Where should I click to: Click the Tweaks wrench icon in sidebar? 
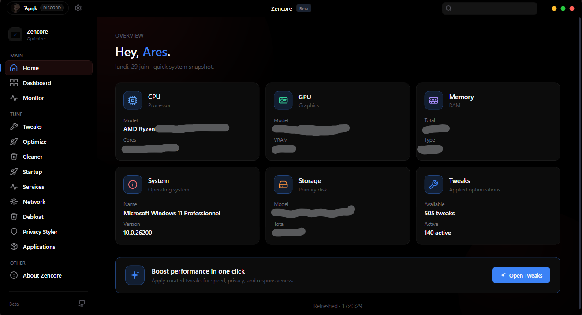14,127
